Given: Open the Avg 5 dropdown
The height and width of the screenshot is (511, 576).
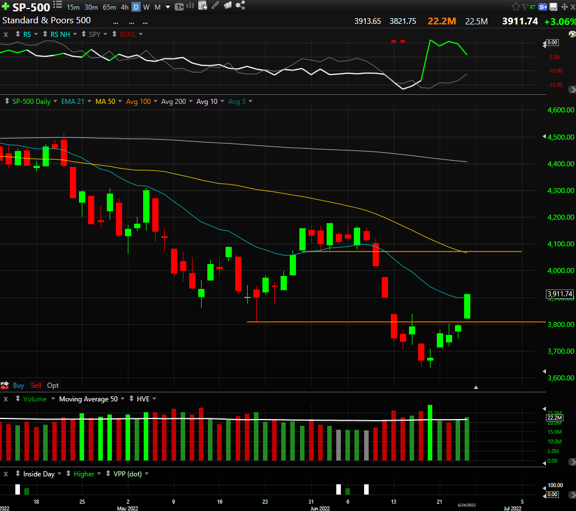Looking at the screenshot, I should [x=251, y=101].
